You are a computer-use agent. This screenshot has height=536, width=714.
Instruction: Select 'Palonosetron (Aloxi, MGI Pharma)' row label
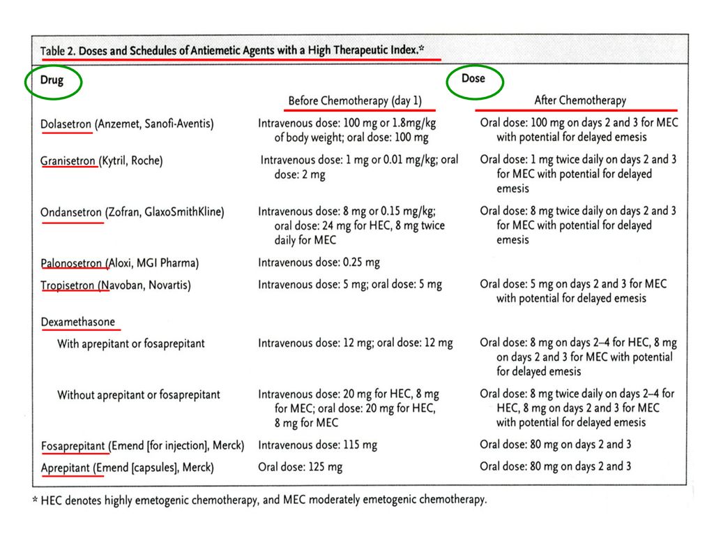click(x=120, y=263)
